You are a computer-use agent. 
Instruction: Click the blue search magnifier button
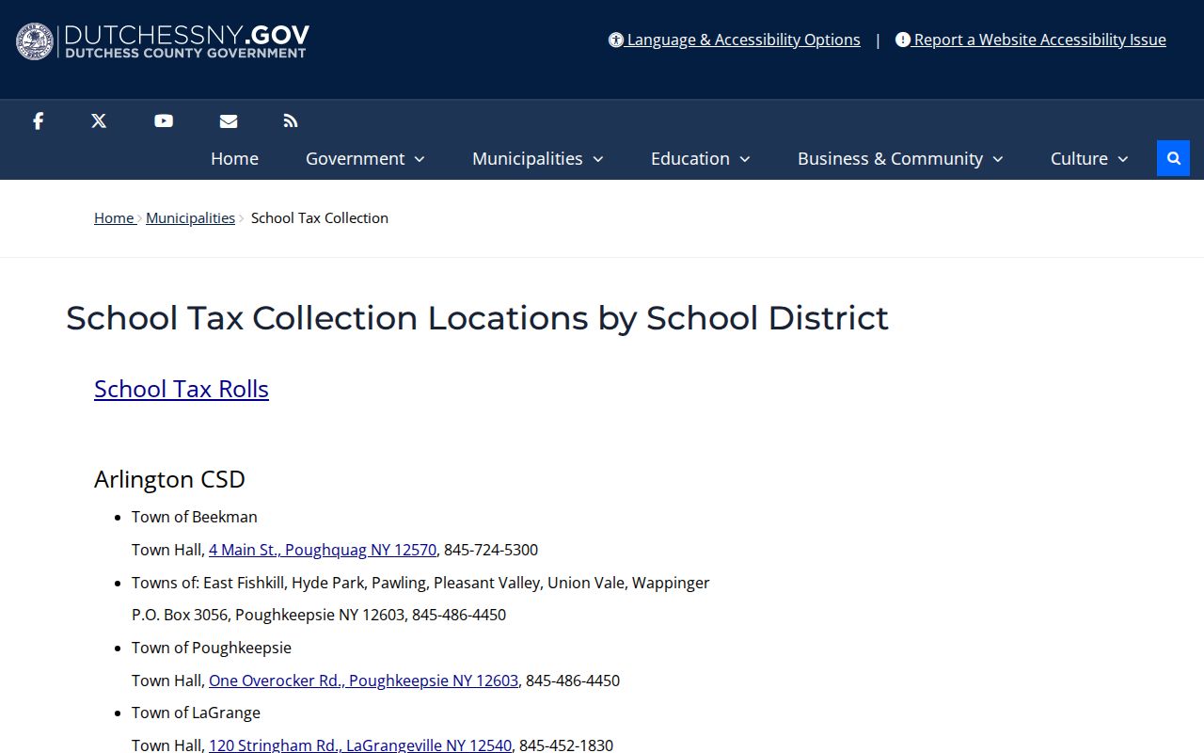click(1173, 158)
